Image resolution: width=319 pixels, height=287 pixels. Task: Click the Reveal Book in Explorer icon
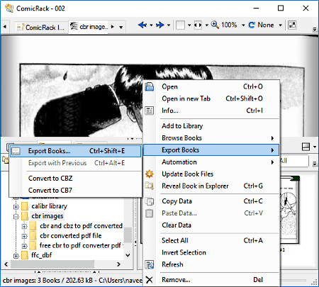(150, 186)
